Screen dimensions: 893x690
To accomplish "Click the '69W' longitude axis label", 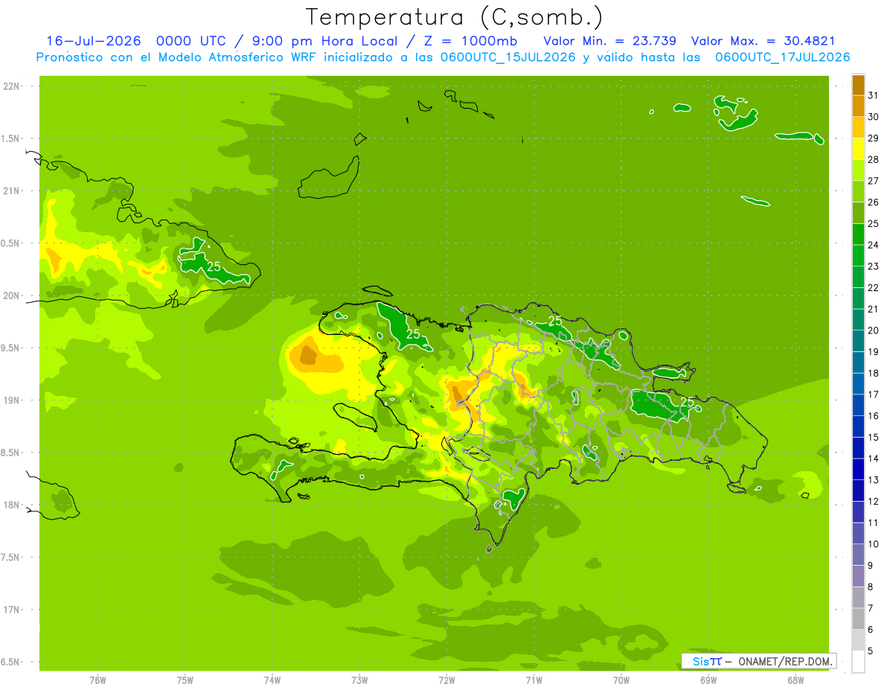I will click(708, 680).
